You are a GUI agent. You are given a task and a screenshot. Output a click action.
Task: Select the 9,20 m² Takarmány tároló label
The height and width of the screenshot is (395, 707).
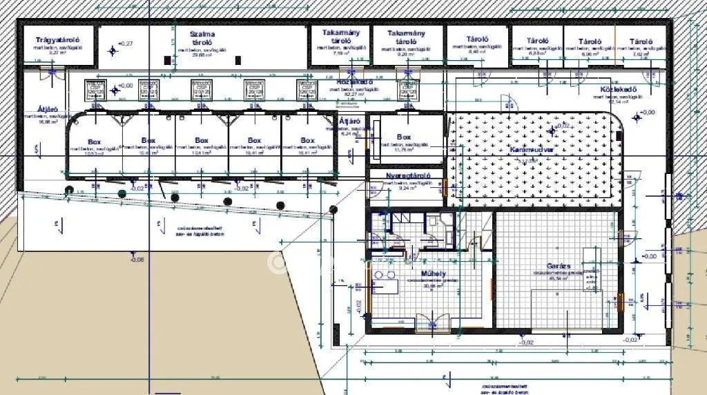pos(406,37)
